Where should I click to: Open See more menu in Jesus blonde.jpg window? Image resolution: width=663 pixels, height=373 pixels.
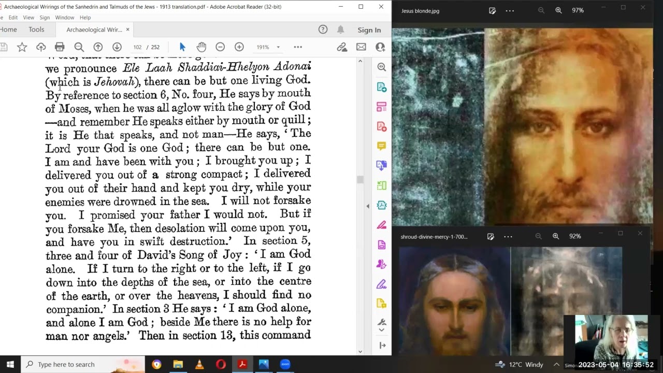pos(510,10)
